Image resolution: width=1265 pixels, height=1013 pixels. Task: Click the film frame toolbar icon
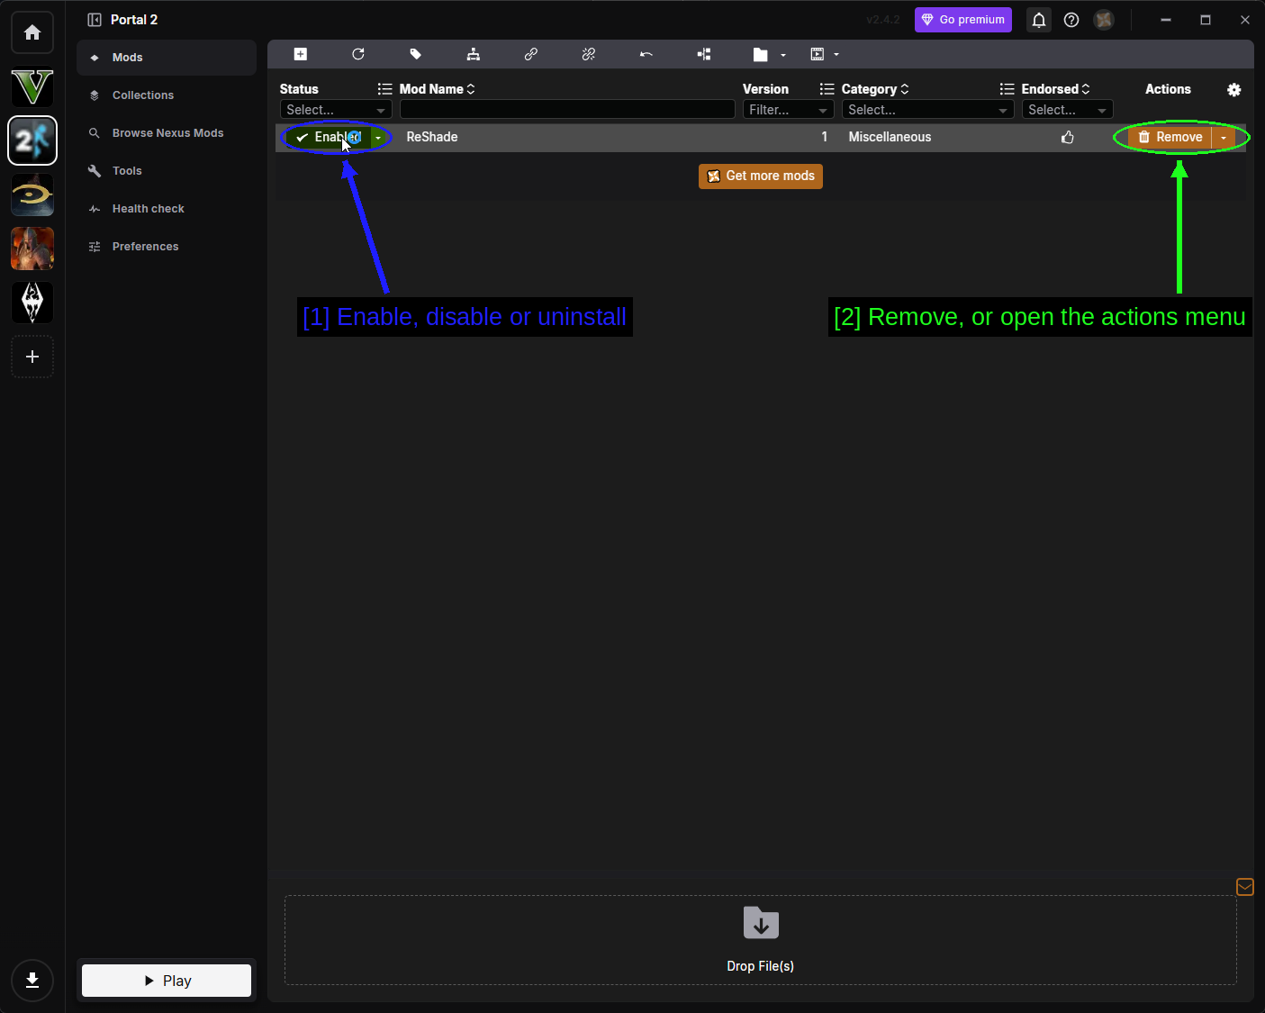pos(818,55)
